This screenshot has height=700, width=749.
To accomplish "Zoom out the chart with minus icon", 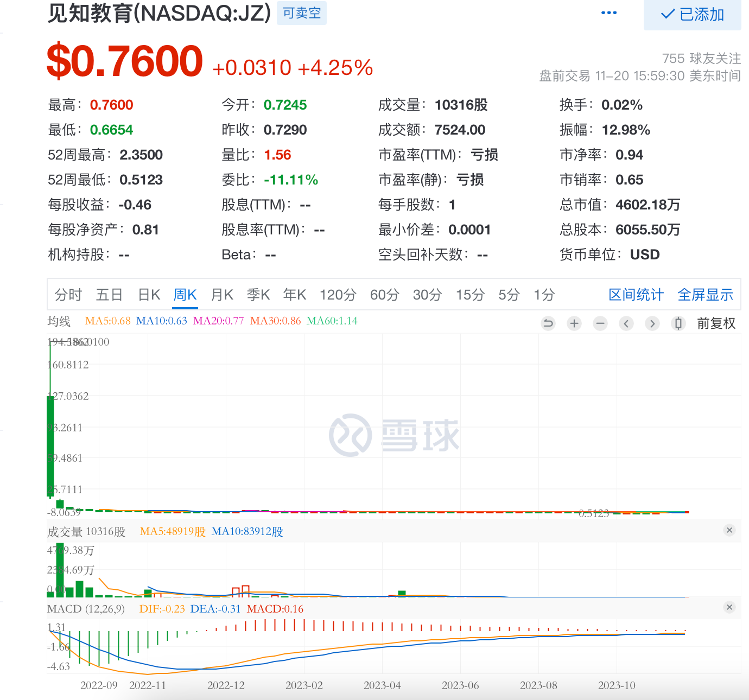I will [x=600, y=324].
